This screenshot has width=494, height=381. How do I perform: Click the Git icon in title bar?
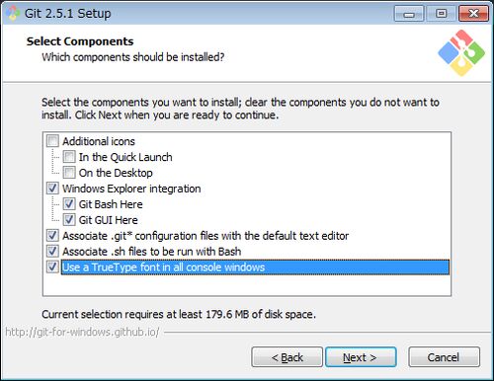[13, 13]
